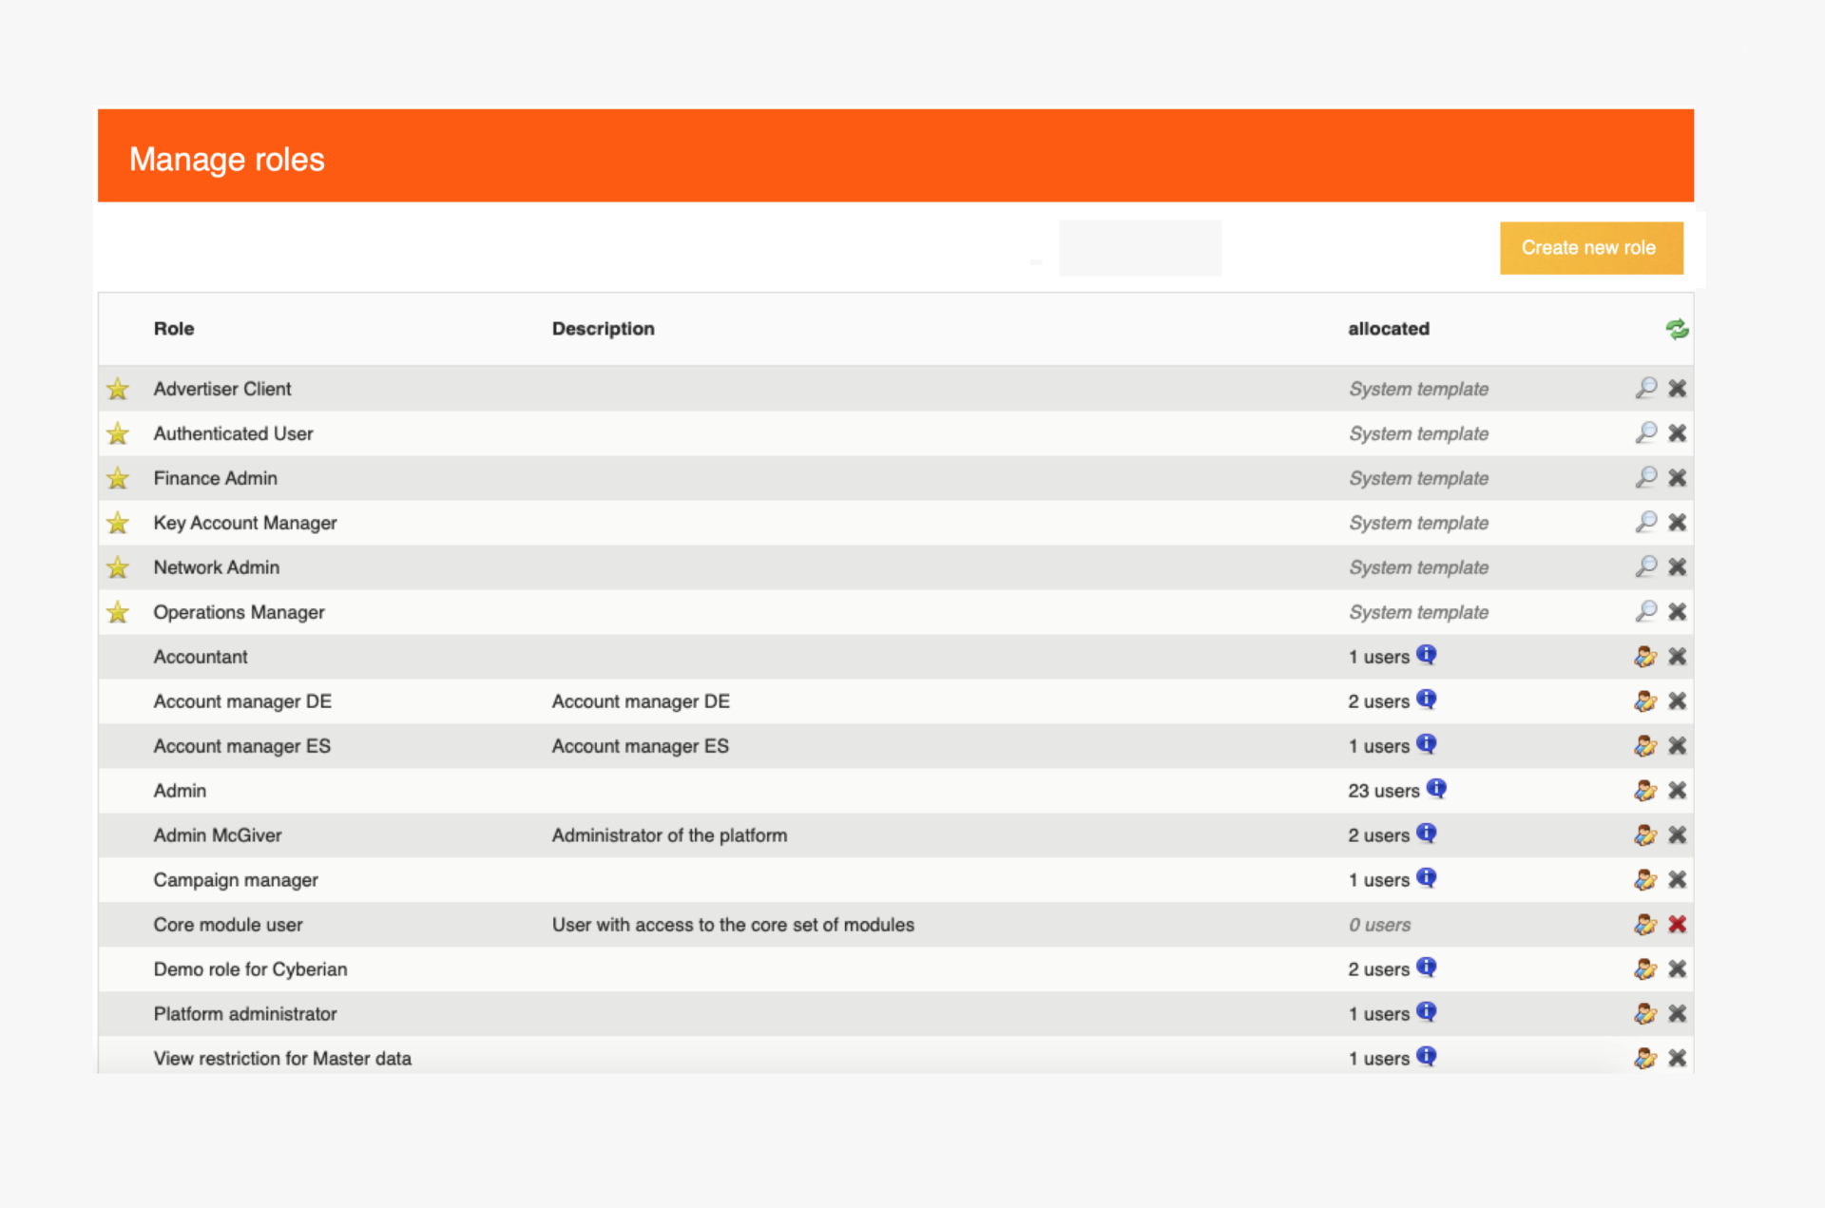Delete the Finance Admin role

1678,477
